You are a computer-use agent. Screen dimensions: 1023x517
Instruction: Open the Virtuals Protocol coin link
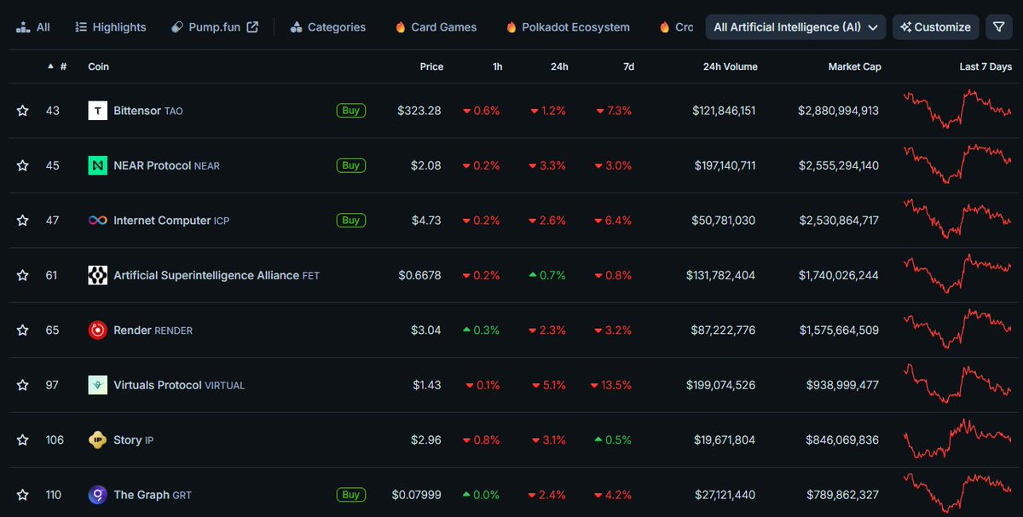179,385
